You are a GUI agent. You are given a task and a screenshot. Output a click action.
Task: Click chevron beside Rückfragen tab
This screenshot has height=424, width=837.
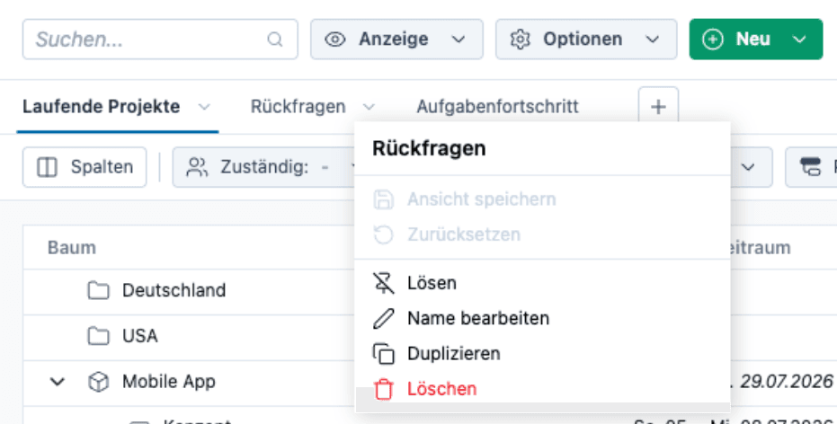(x=369, y=107)
